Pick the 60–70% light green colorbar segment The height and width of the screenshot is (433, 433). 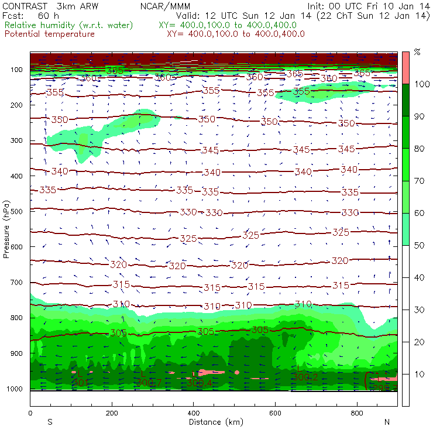click(405, 197)
